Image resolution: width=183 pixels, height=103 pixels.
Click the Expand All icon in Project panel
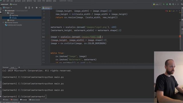29,8
